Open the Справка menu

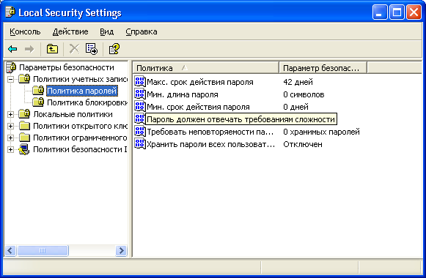coord(142,31)
